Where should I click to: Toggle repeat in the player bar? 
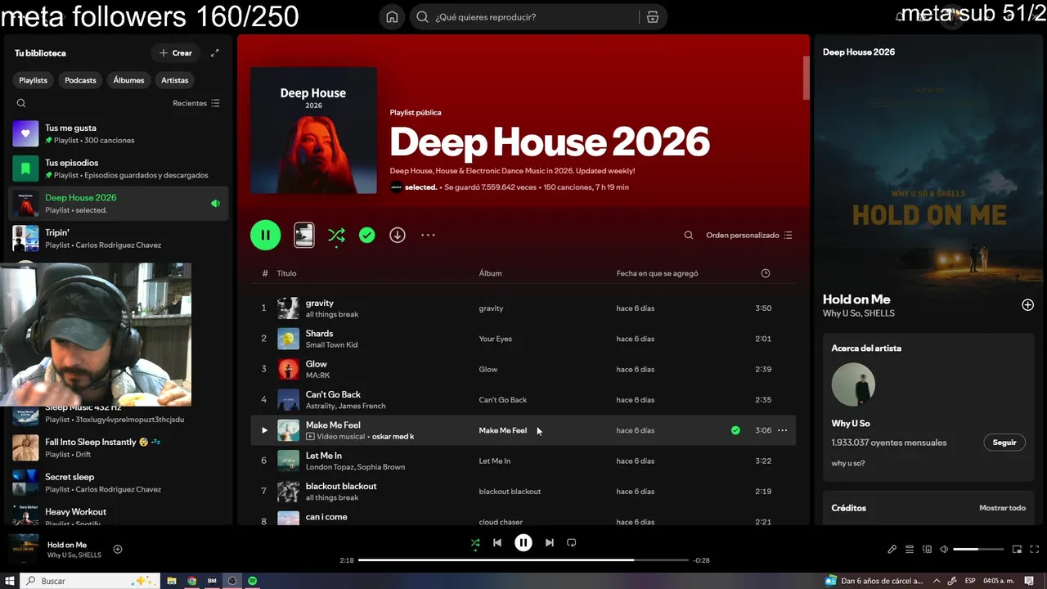(572, 542)
